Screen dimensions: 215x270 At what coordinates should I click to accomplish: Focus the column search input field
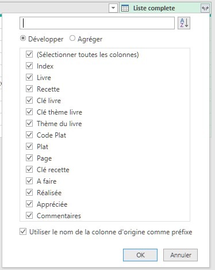[97, 23]
